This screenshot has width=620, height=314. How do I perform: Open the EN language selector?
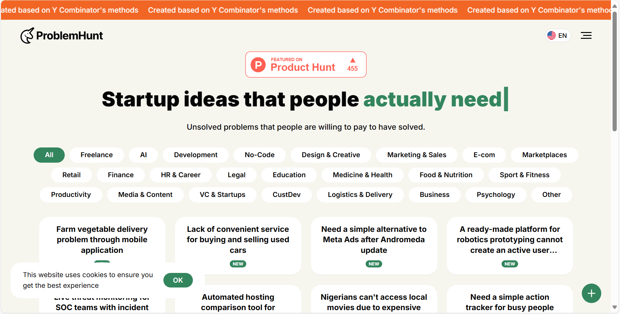558,36
